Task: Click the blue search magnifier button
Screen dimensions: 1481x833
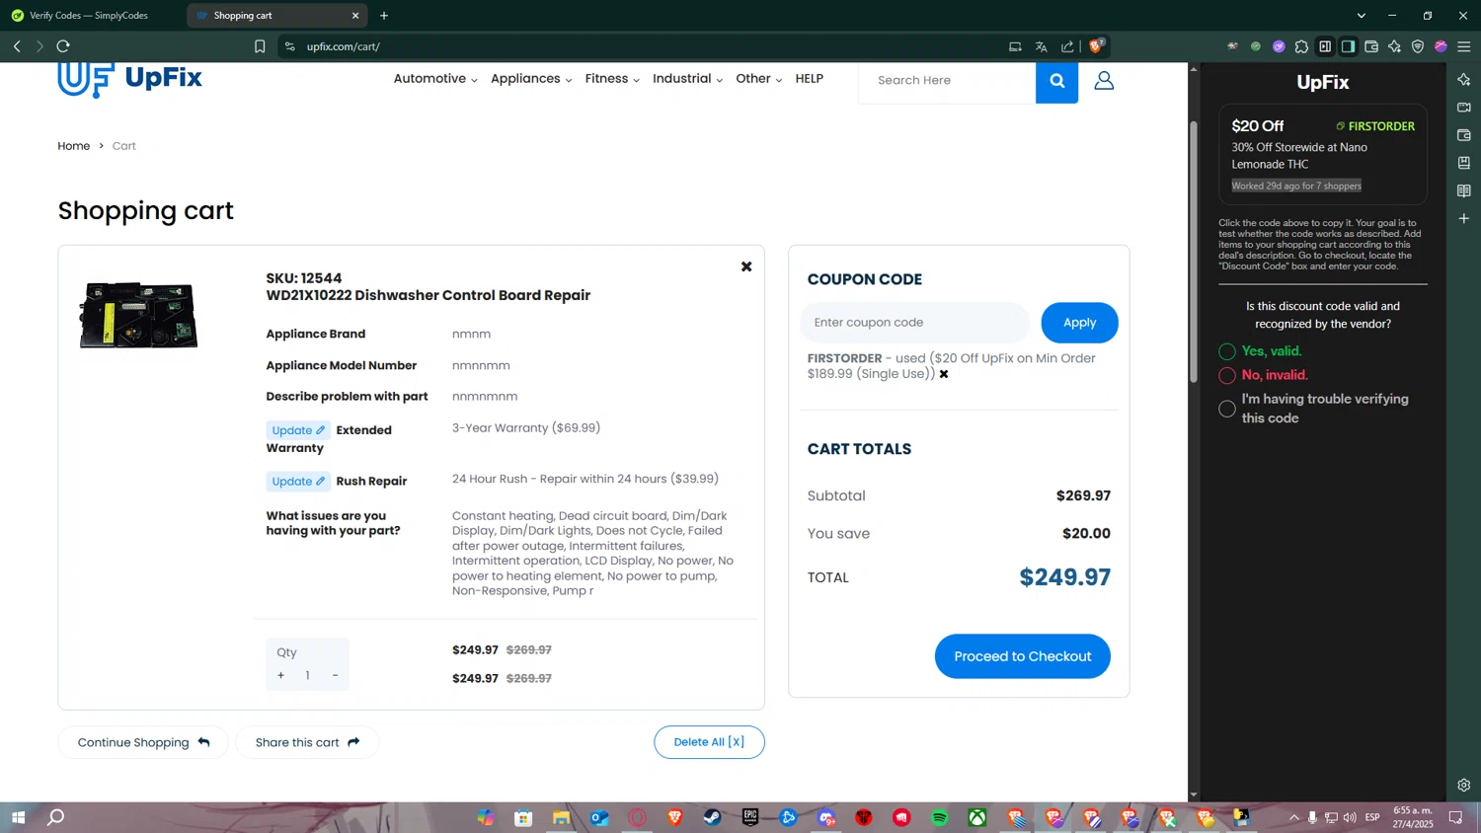Action: tap(1056, 81)
